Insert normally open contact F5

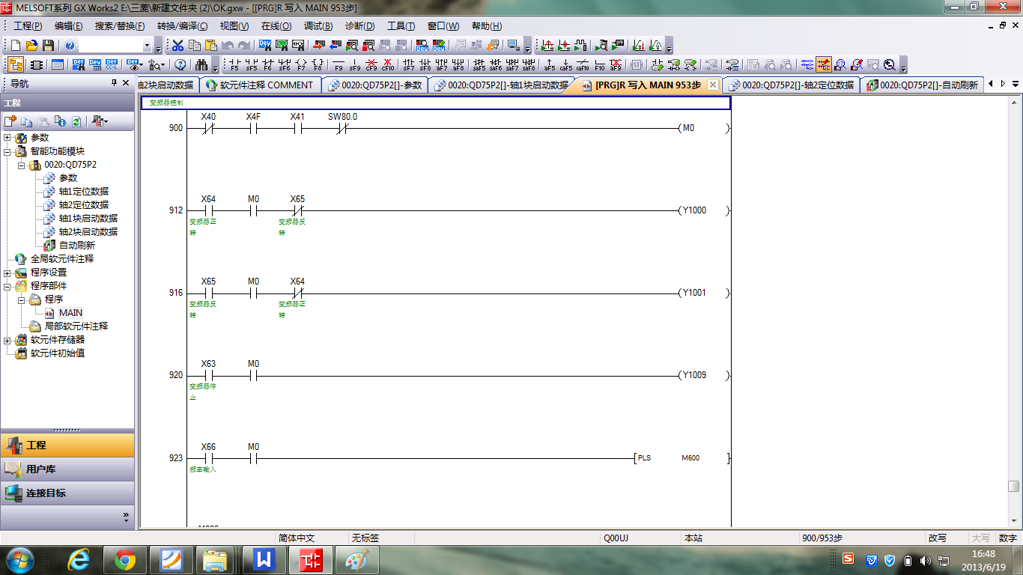[x=234, y=65]
